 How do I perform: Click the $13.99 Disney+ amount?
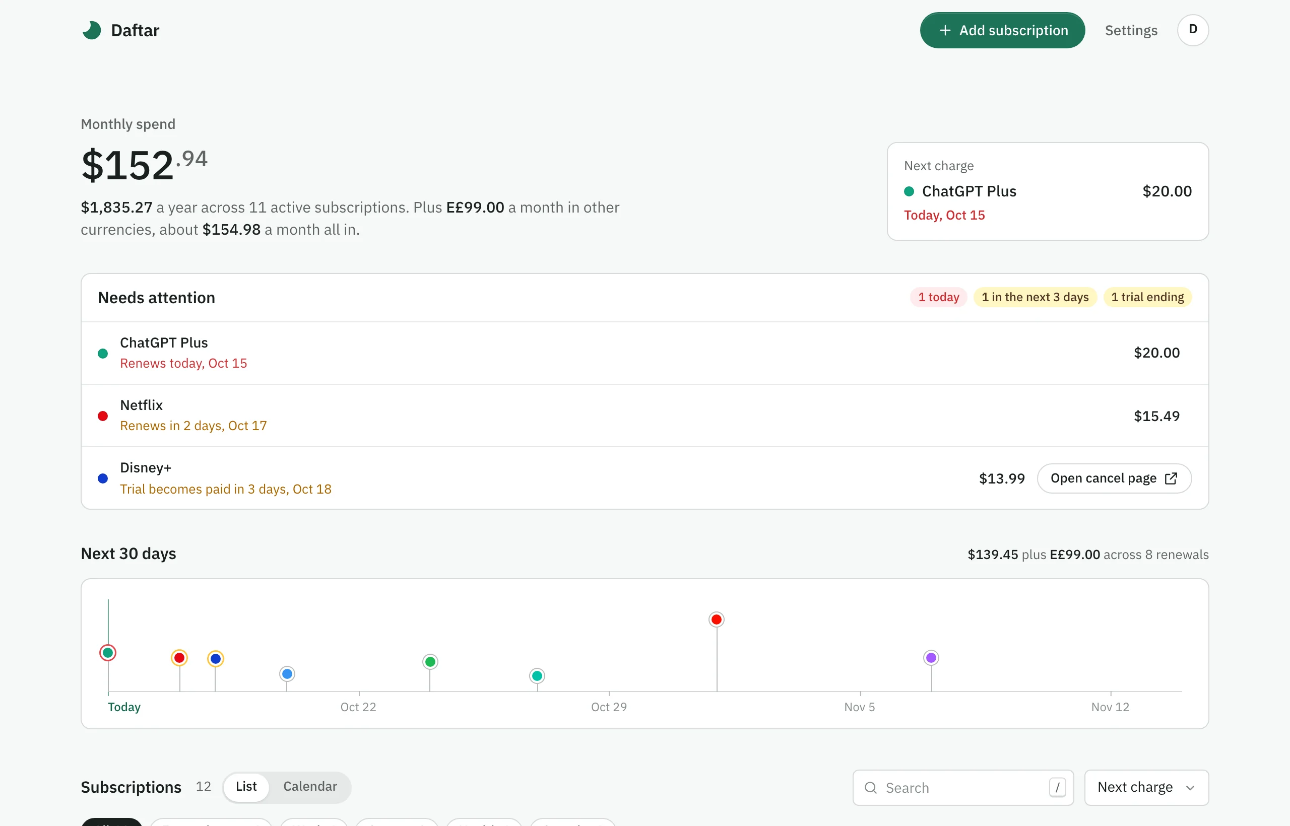pos(1002,478)
